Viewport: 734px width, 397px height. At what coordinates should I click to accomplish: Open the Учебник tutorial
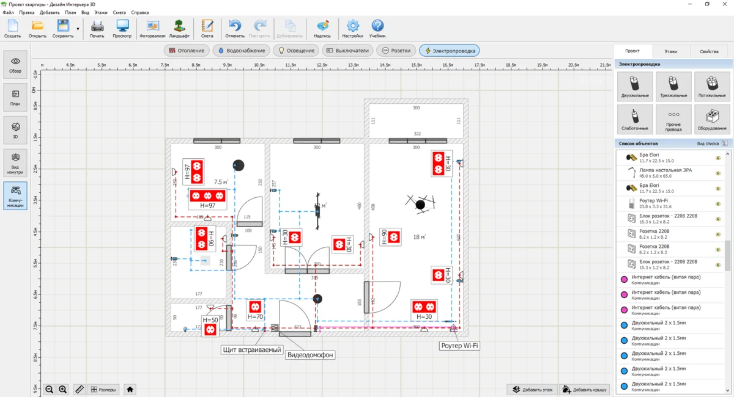pos(377,28)
